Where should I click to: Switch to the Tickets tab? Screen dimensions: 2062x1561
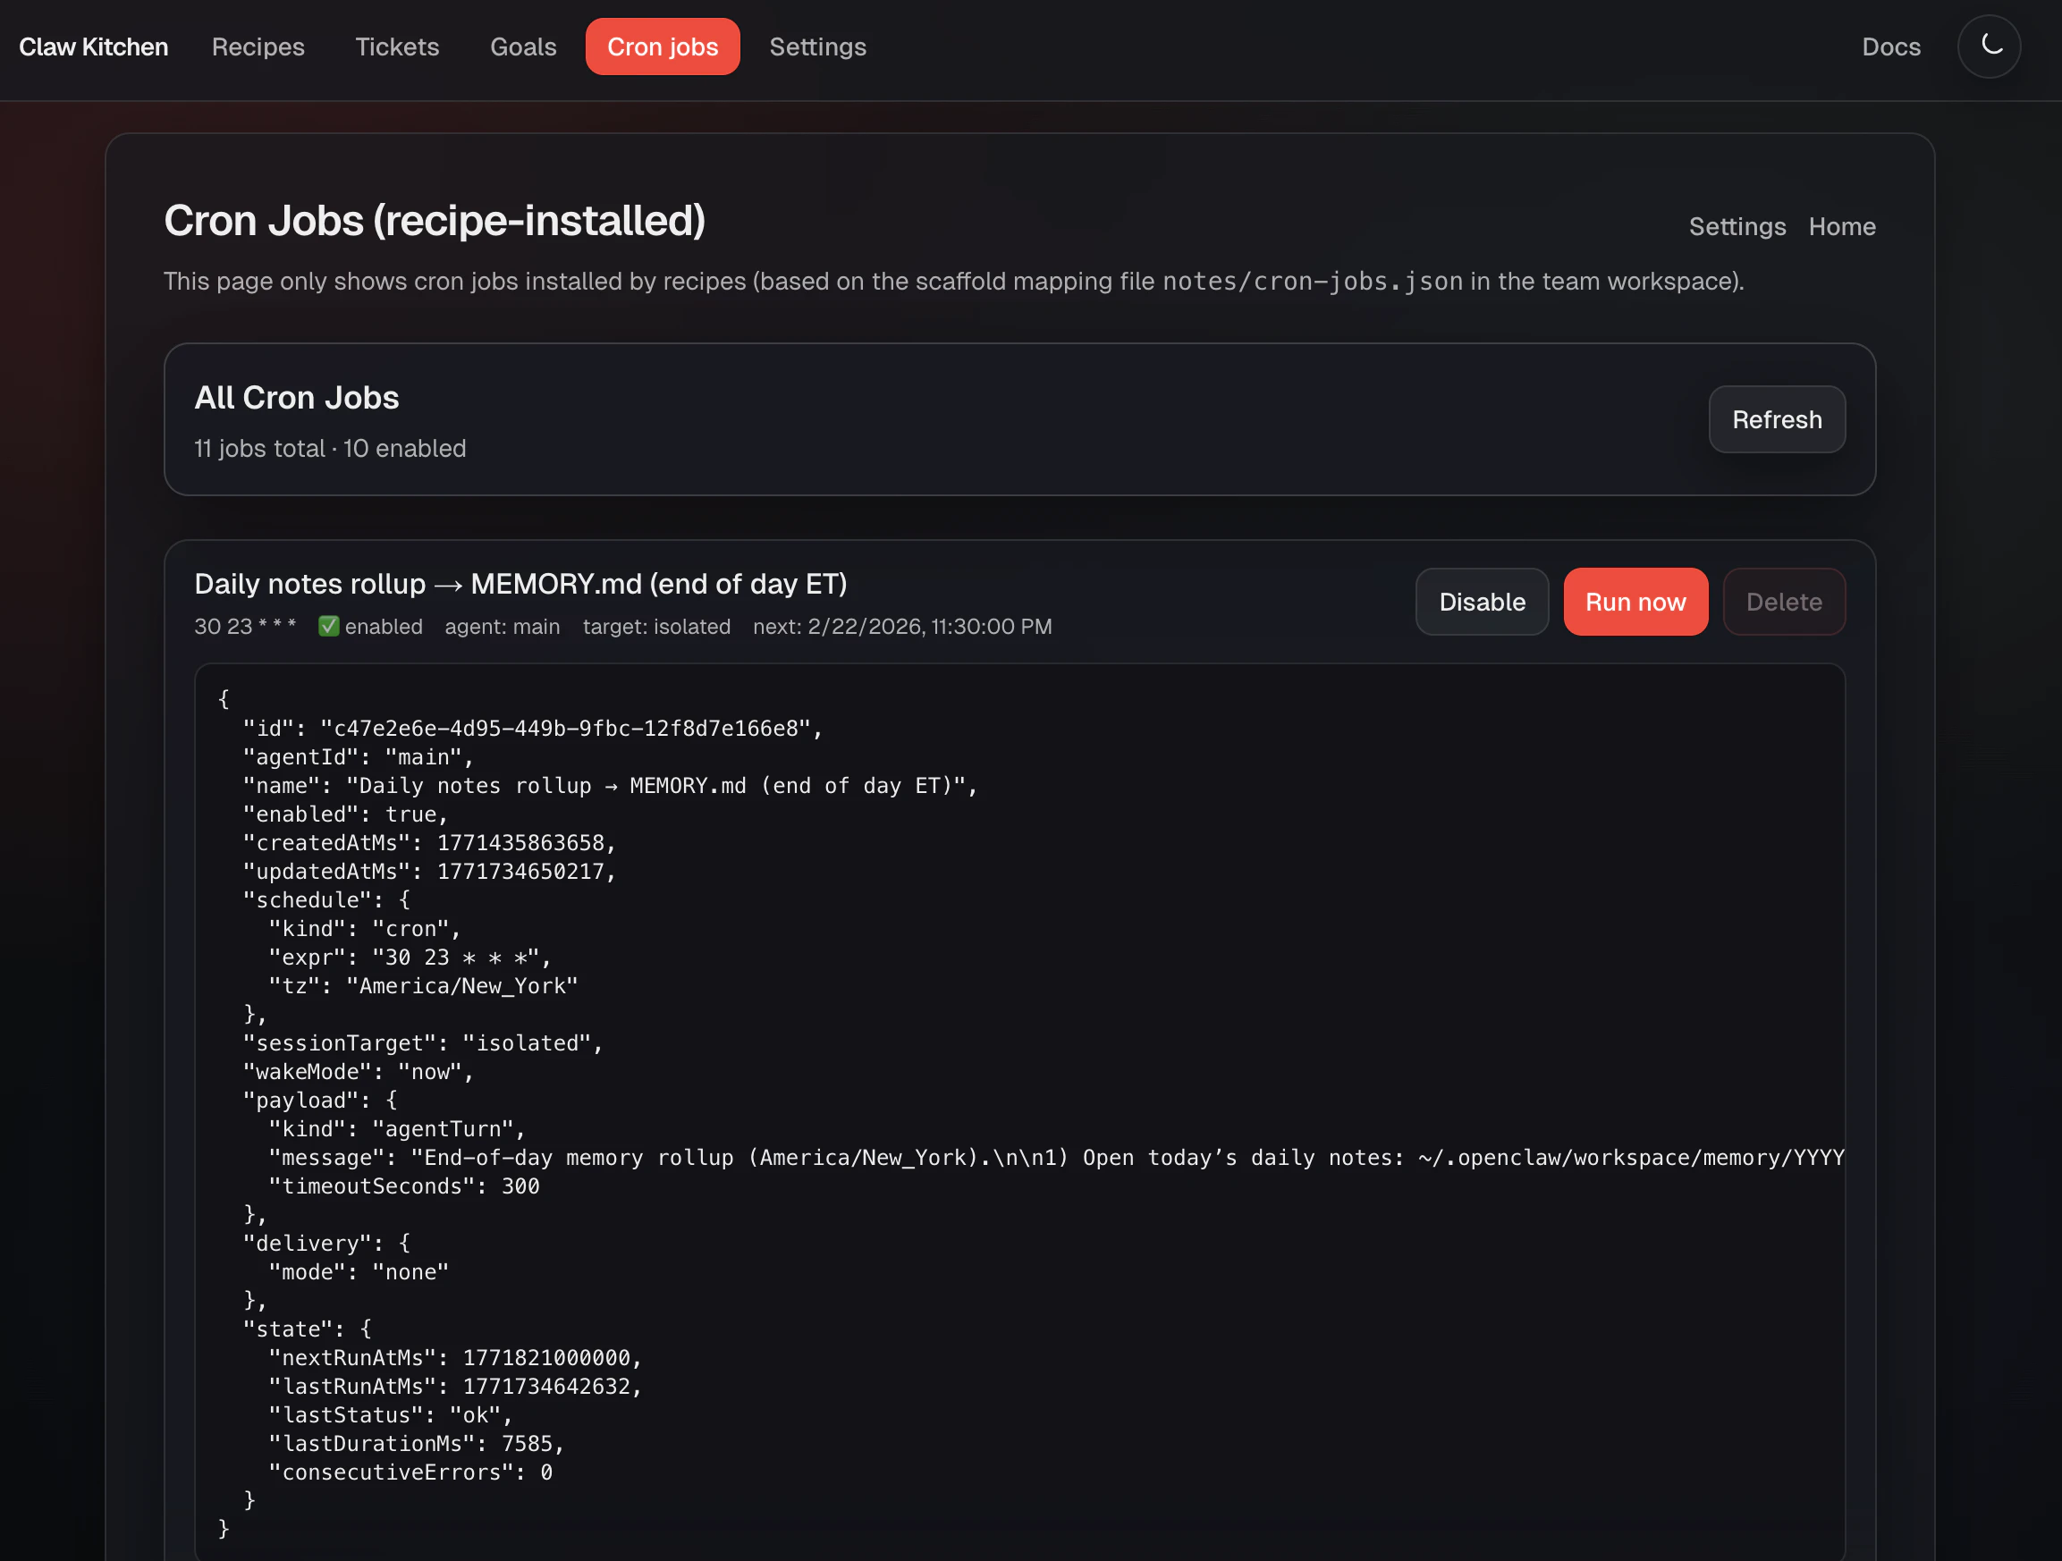(396, 46)
